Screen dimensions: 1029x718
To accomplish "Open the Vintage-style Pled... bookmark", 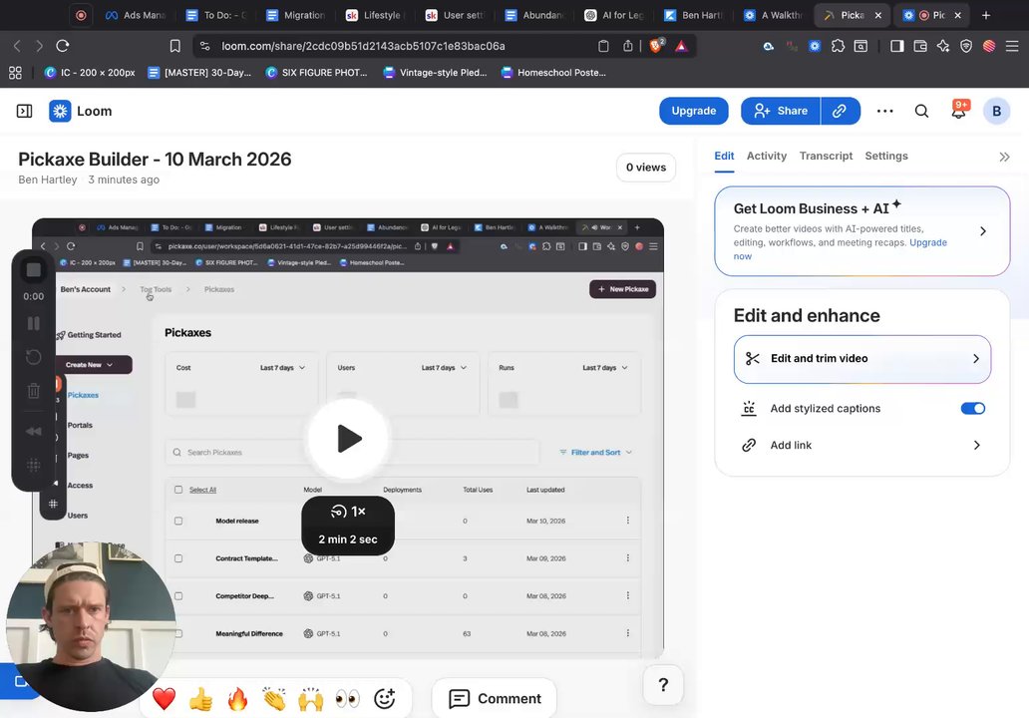I will 435,73.
